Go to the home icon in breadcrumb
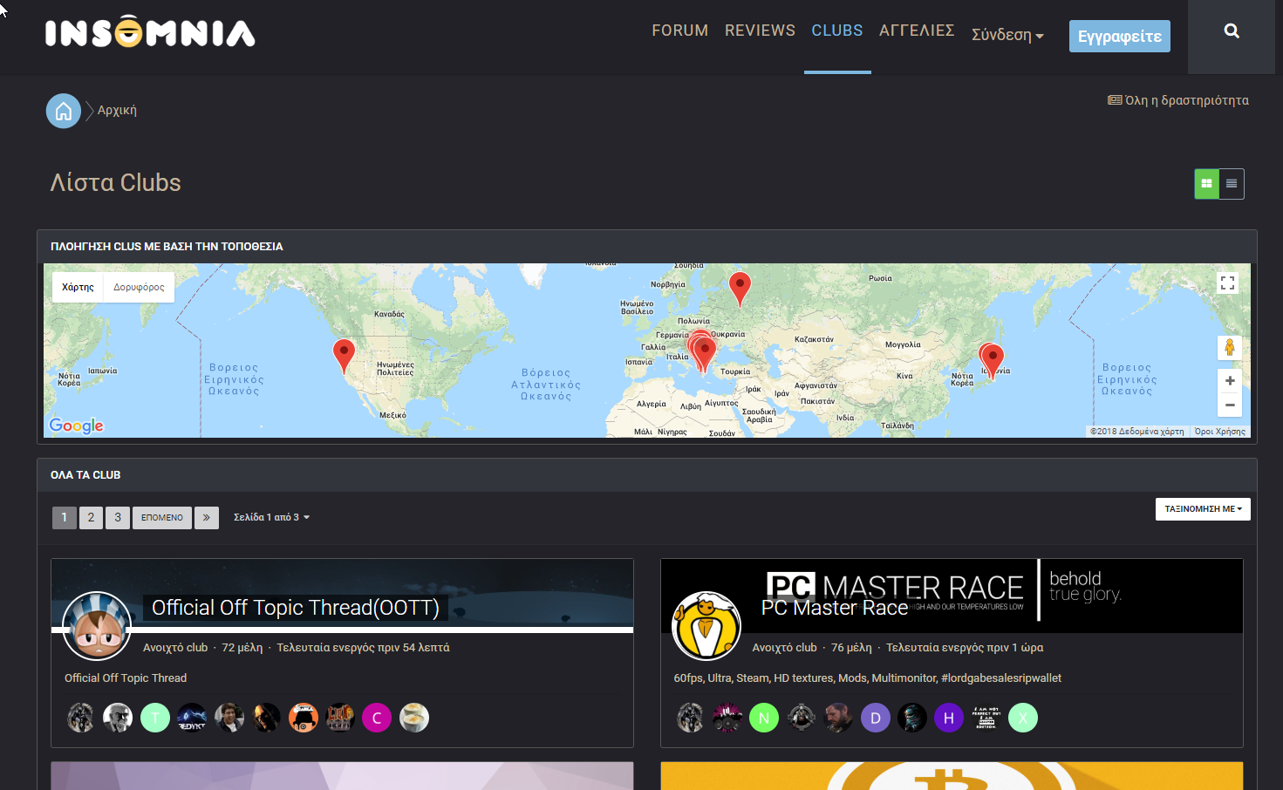The image size is (1283, 790). [x=64, y=111]
